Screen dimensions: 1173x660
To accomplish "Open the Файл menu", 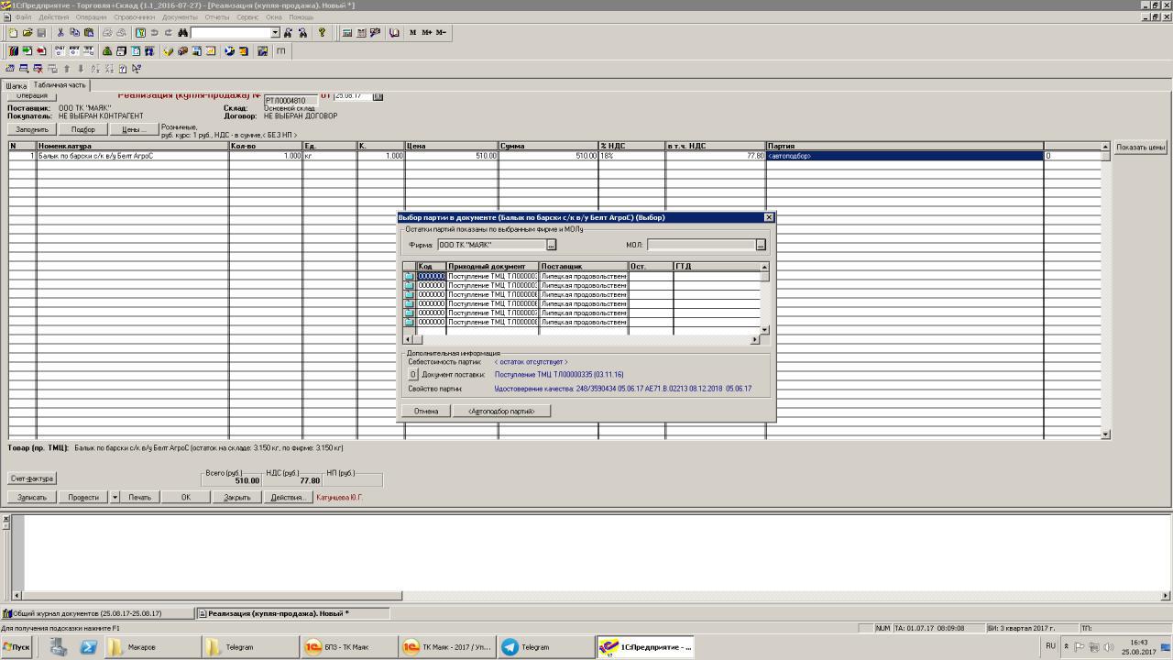I will (x=23, y=17).
